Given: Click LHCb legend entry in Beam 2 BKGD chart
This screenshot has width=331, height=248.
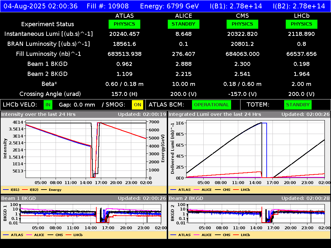Looking at the screenshot, I should pyautogui.click(x=241, y=235).
